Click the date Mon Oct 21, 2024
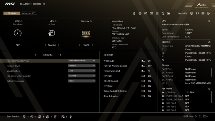 point(198,116)
